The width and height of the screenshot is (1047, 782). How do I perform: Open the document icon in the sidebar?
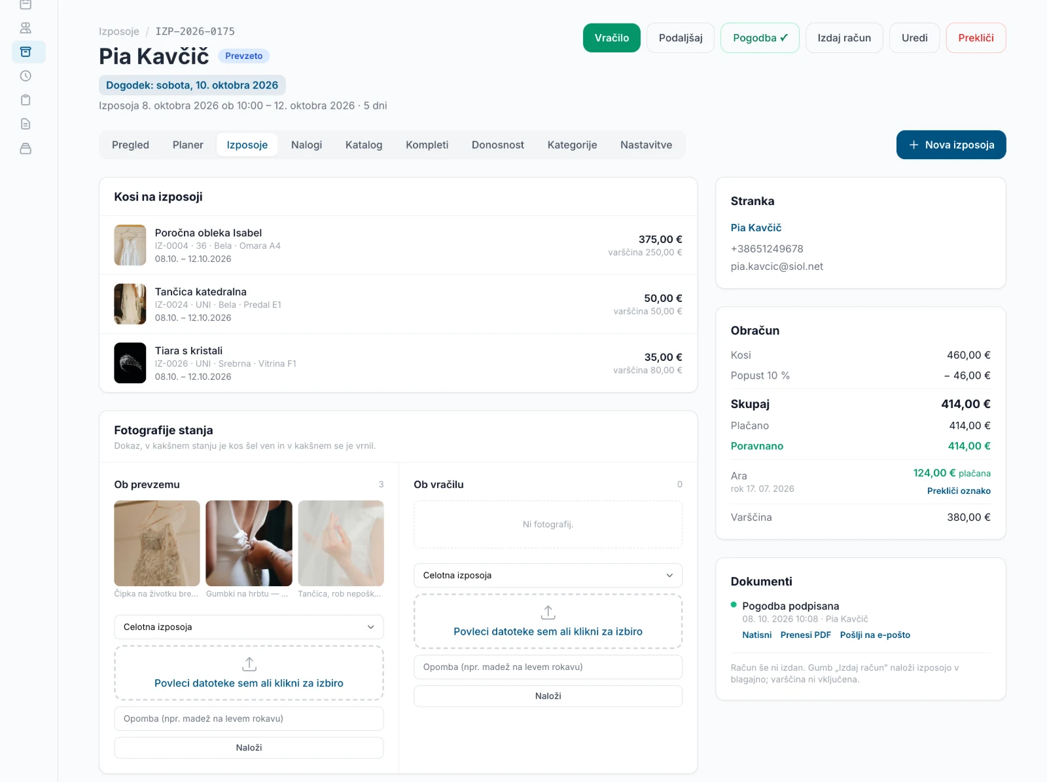pos(26,124)
